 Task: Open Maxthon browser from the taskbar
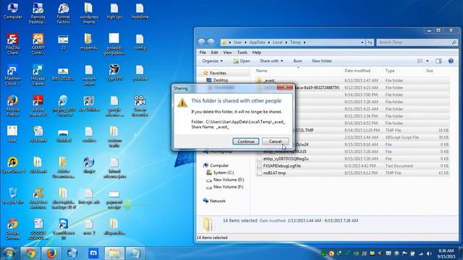coord(93,253)
